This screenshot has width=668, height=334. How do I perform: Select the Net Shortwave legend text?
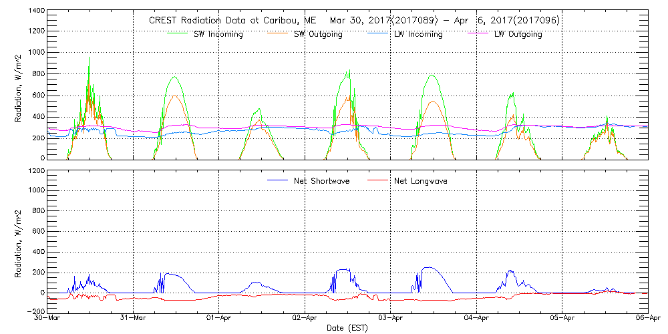[323, 181]
